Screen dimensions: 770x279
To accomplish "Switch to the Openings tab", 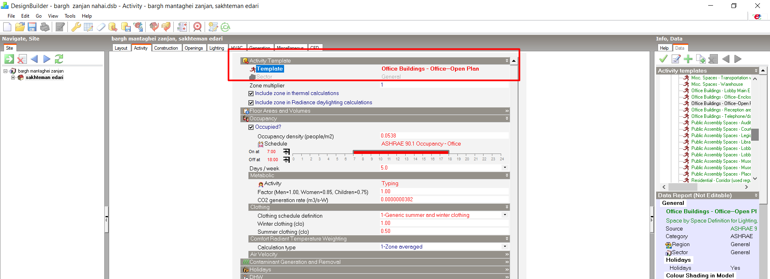I will coord(194,48).
